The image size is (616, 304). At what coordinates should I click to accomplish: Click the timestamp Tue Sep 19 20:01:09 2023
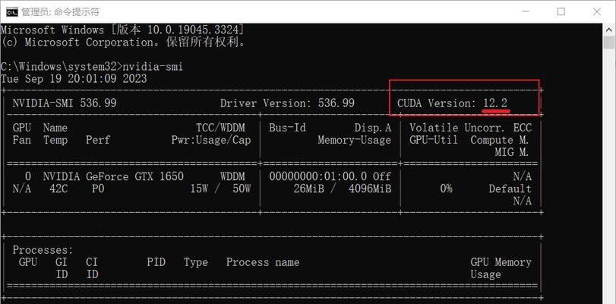coord(74,78)
